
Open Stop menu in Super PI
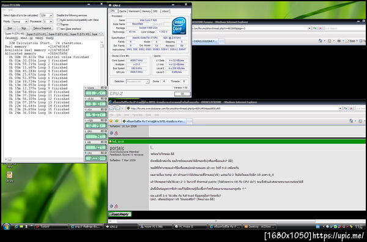tap(50, 38)
